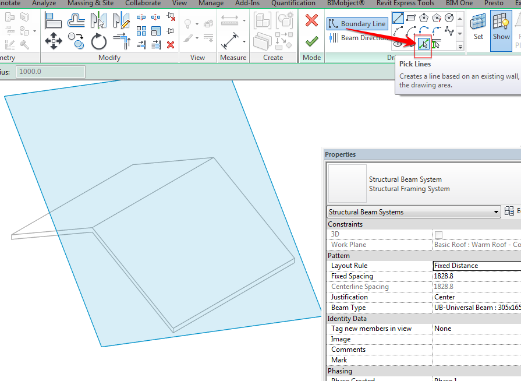Expand the Draw gallery with bottom arrow

point(460,46)
